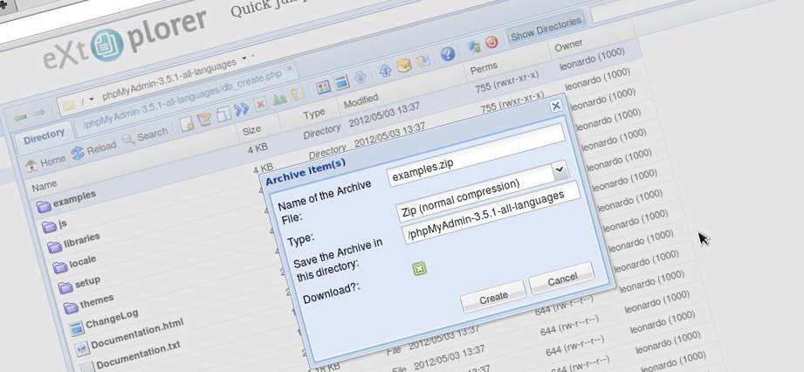The width and height of the screenshot is (804, 372).
Task: Click the /phpMyAdmin-3.5.1-all-languages save directory field
Action: tap(492, 211)
